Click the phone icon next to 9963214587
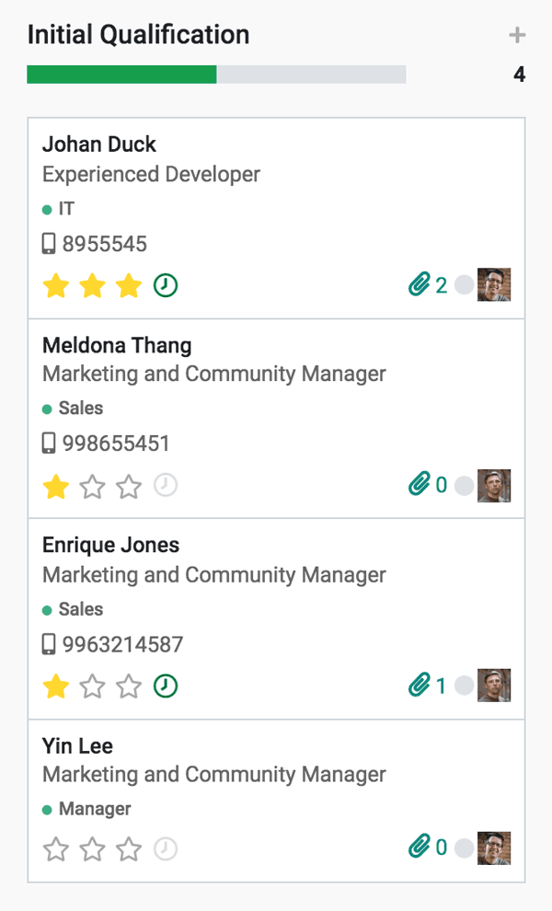552x911 pixels. 49,644
